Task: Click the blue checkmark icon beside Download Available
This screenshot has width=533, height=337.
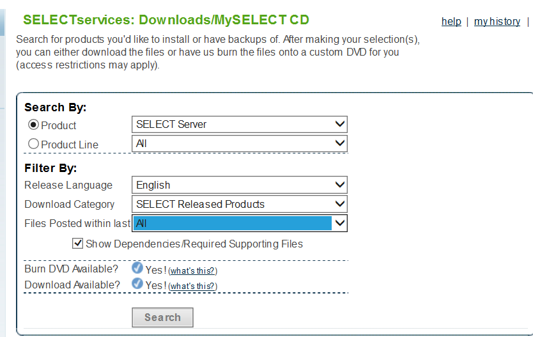Action: [137, 284]
